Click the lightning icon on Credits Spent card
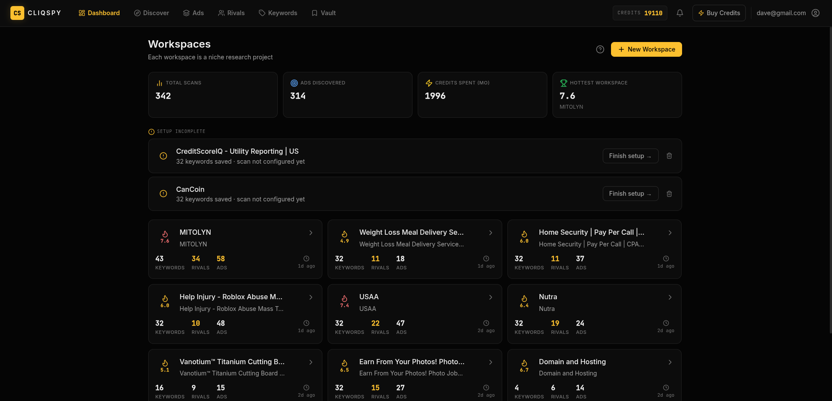The image size is (832, 401). pyautogui.click(x=429, y=83)
